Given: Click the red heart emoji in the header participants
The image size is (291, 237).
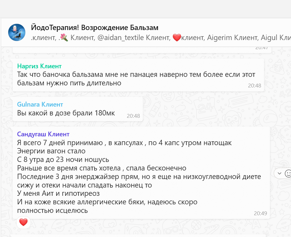Looking at the screenshot, I should (x=176, y=38).
